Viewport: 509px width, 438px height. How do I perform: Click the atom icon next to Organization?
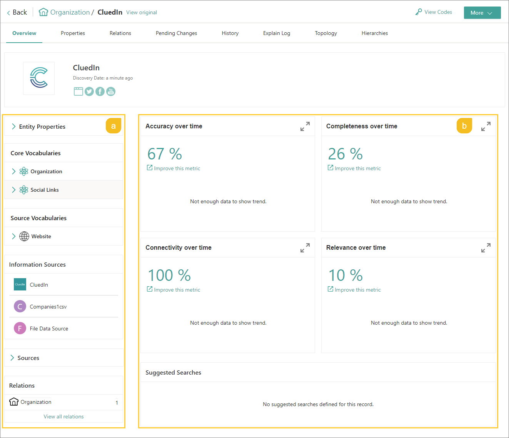click(24, 171)
